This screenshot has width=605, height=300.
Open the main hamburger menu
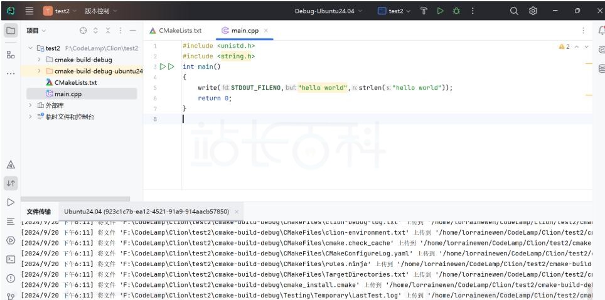(x=29, y=11)
